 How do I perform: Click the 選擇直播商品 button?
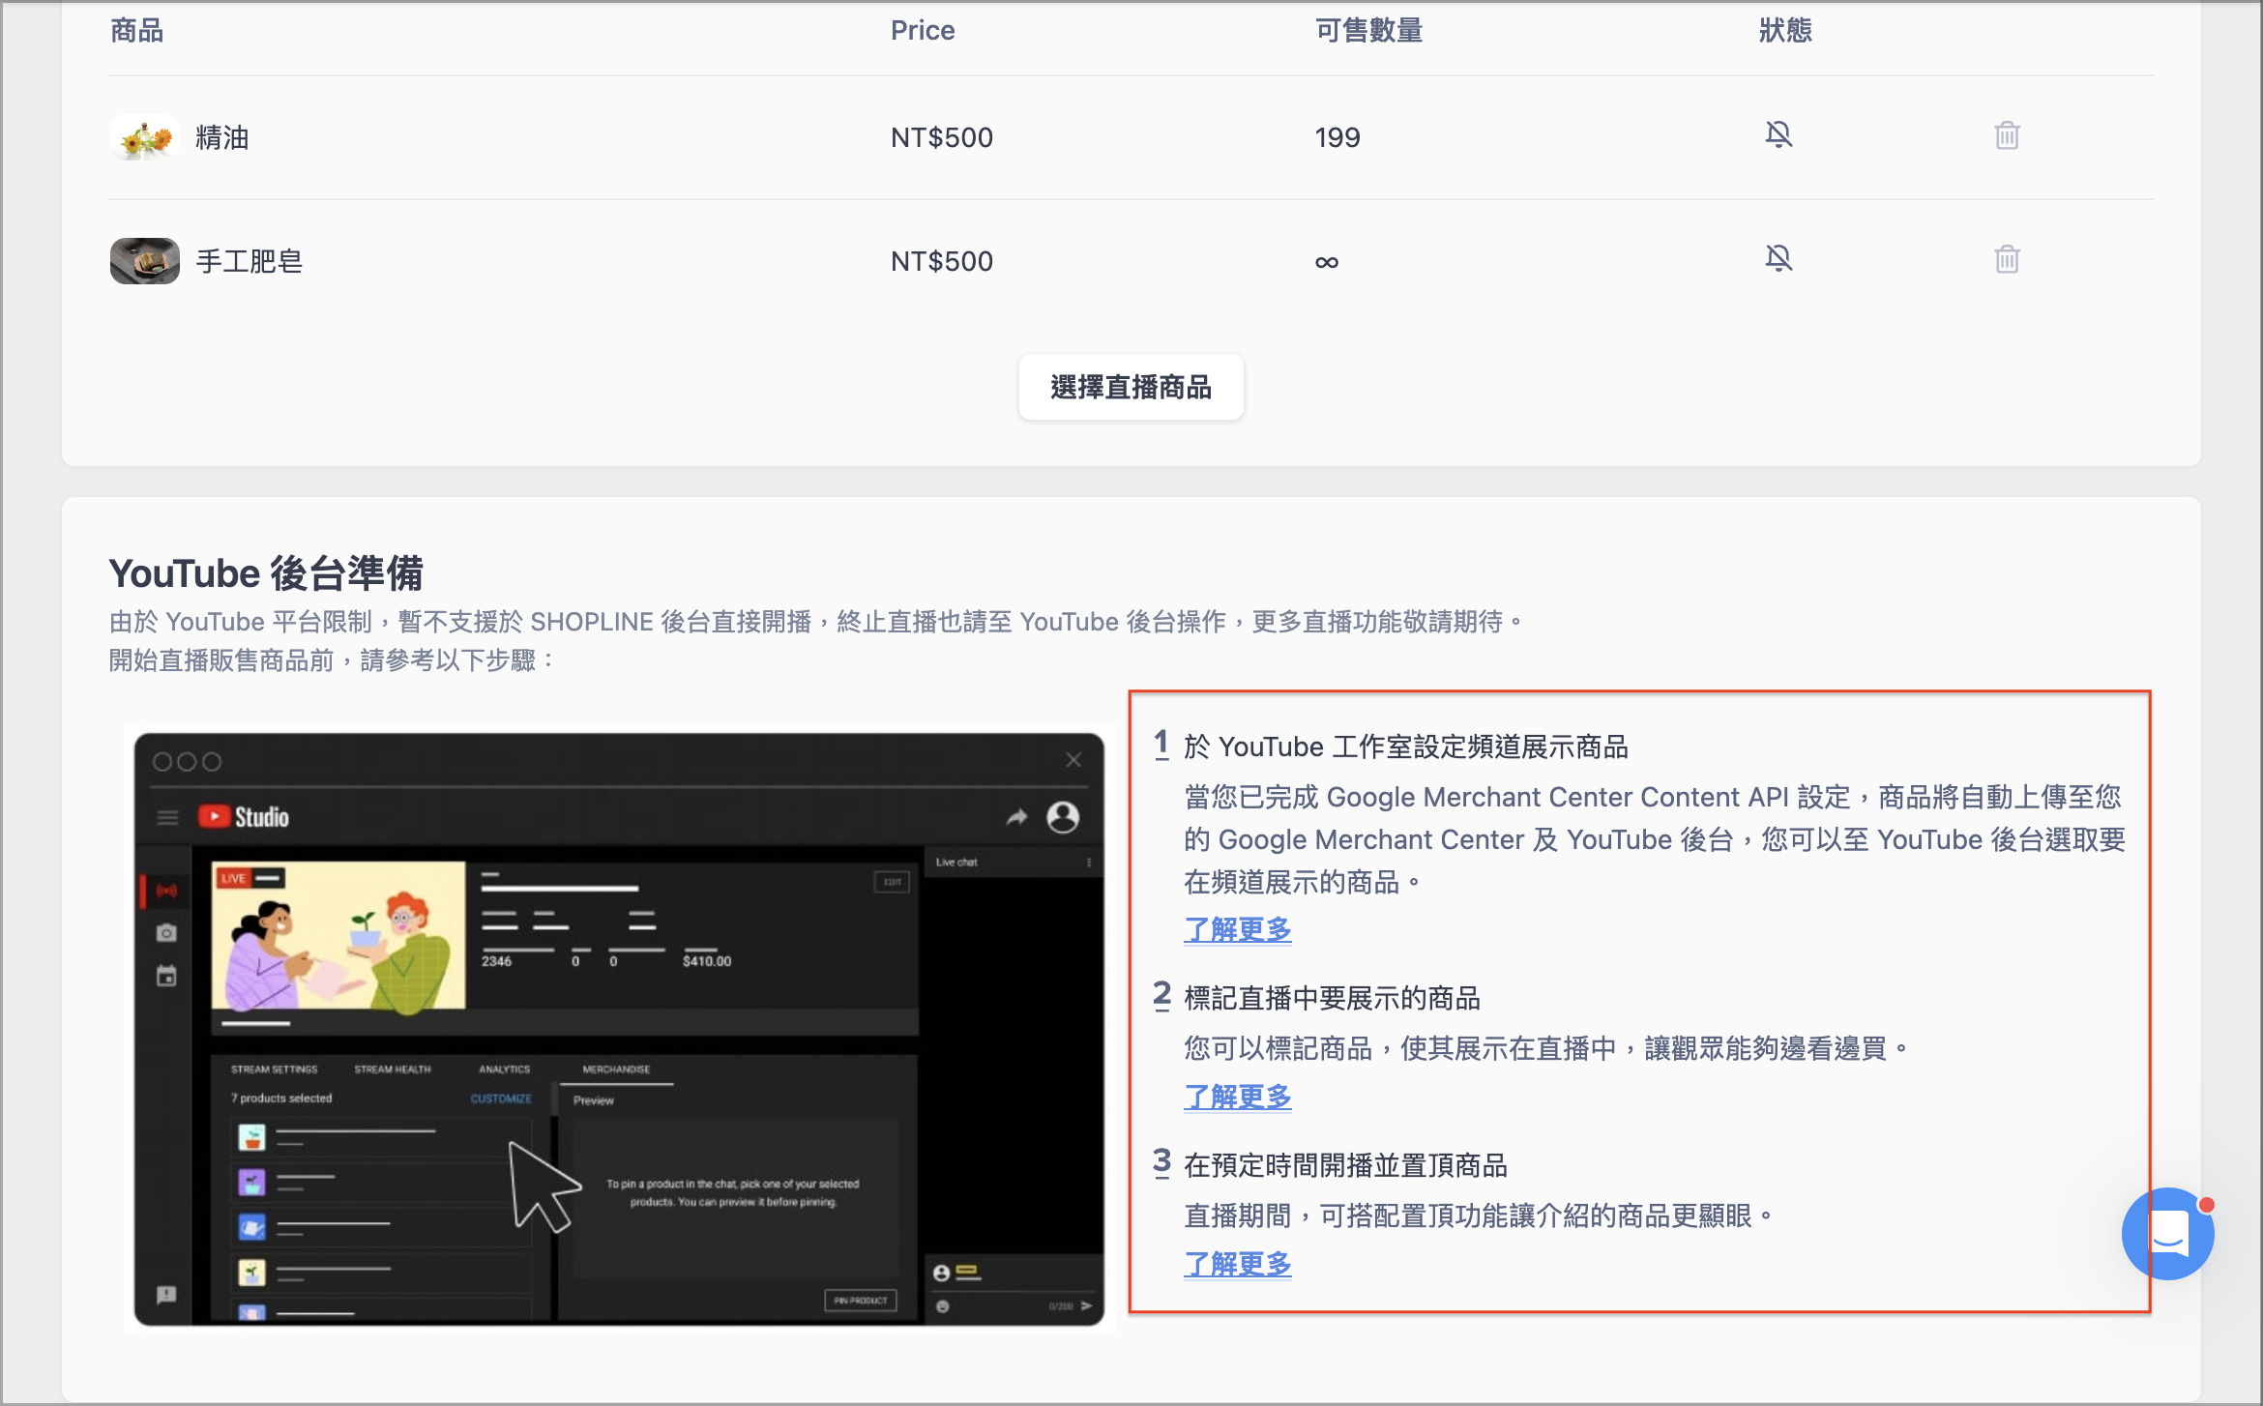pyautogui.click(x=1131, y=387)
